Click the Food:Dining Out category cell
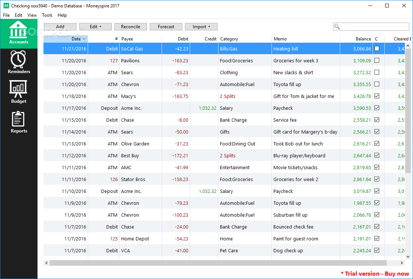 click(245, 144)
